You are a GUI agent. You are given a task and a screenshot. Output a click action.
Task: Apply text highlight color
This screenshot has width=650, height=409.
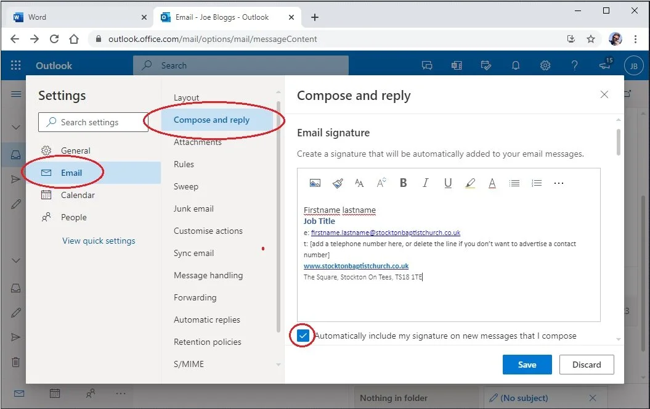[x=470, y=183]
